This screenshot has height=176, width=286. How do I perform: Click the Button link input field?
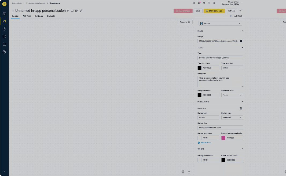coord(220,128)
